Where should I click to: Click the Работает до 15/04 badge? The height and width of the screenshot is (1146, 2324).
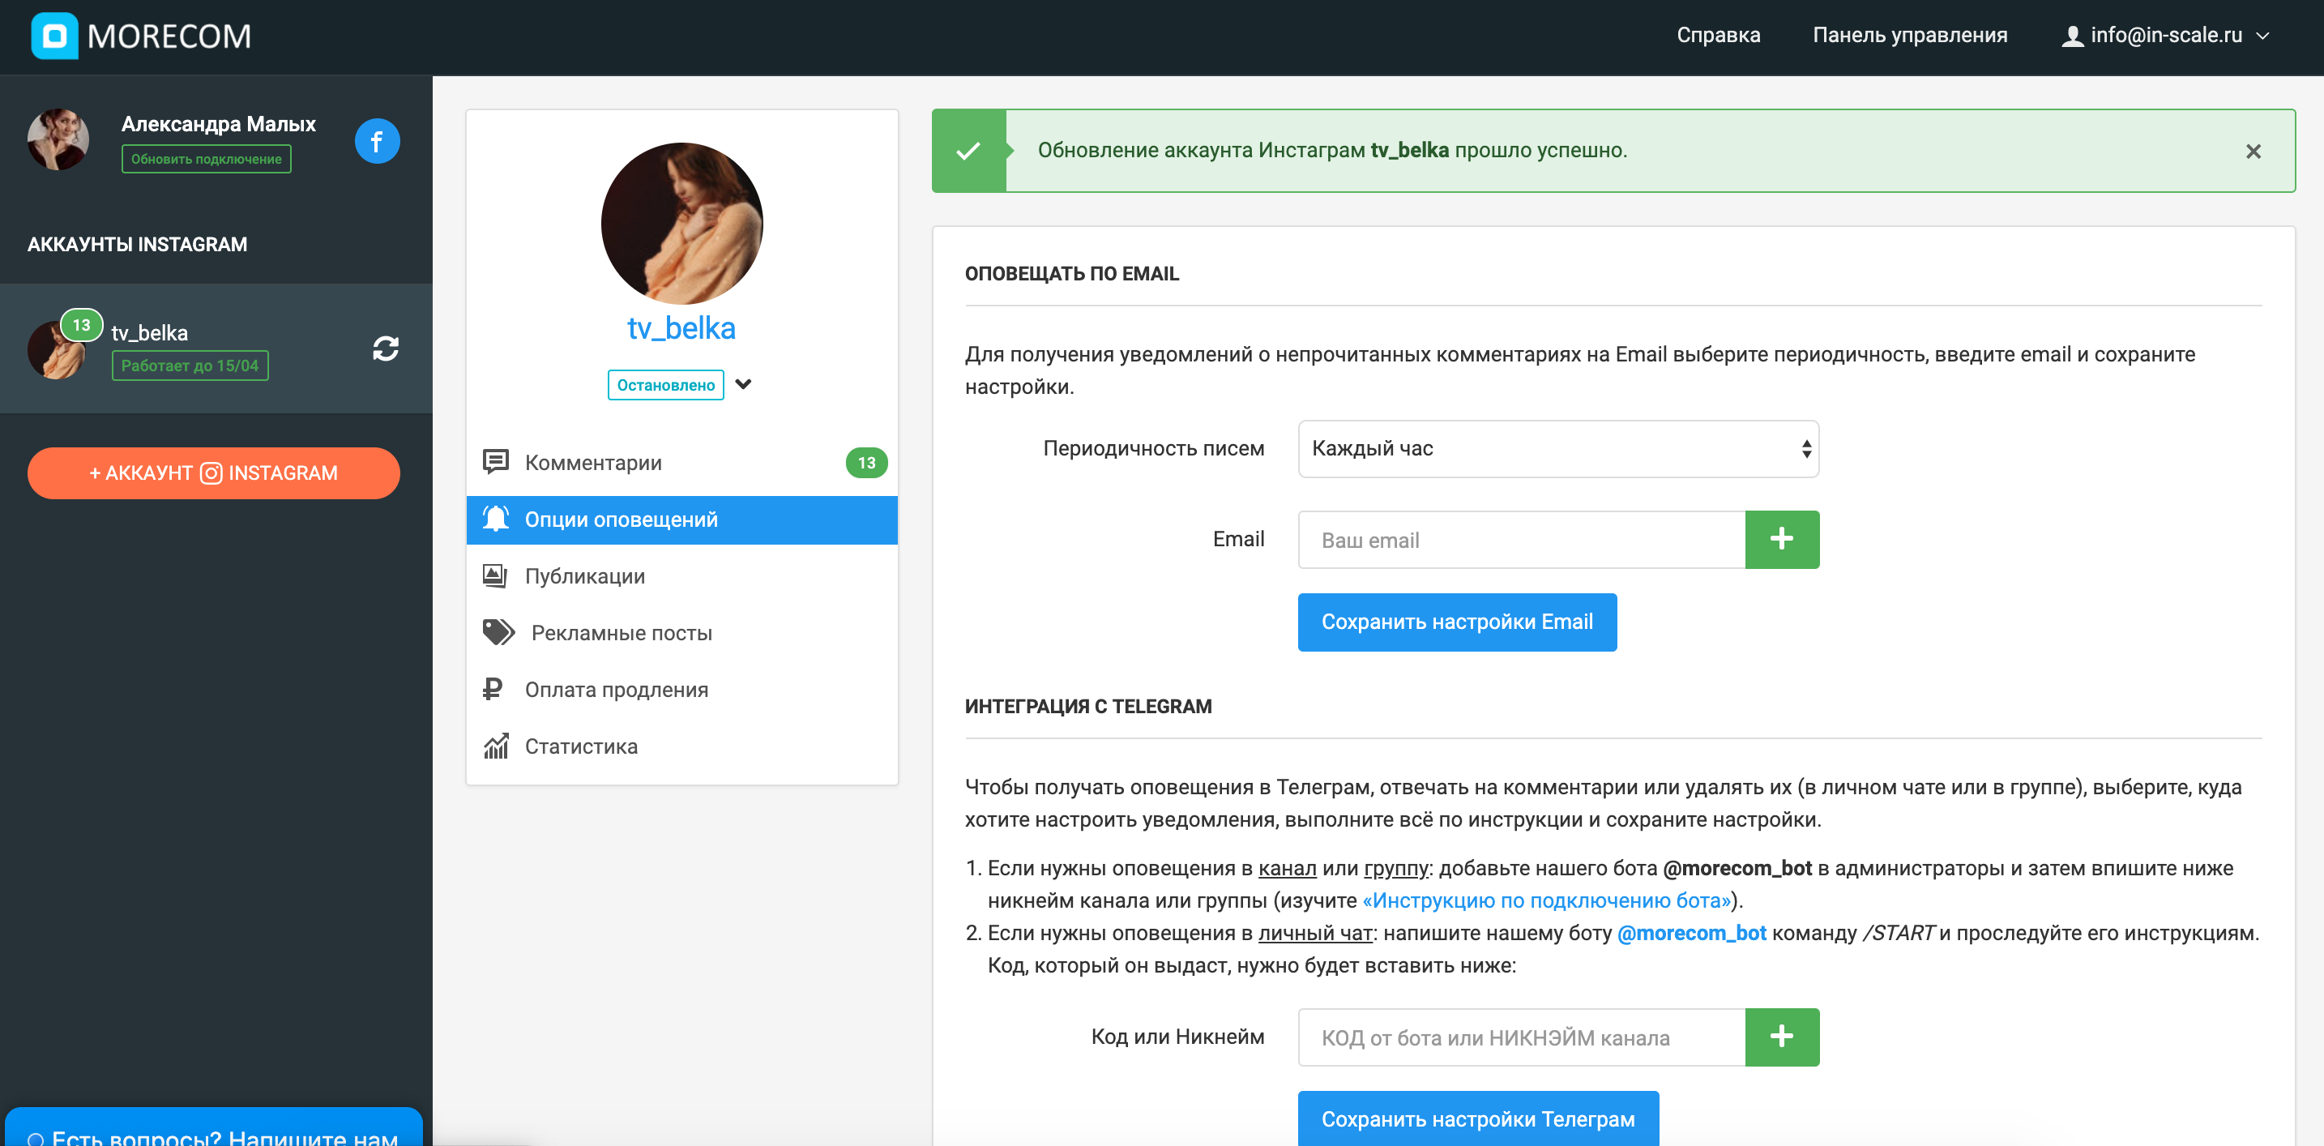pyautogui.click(x=190, y=366)
